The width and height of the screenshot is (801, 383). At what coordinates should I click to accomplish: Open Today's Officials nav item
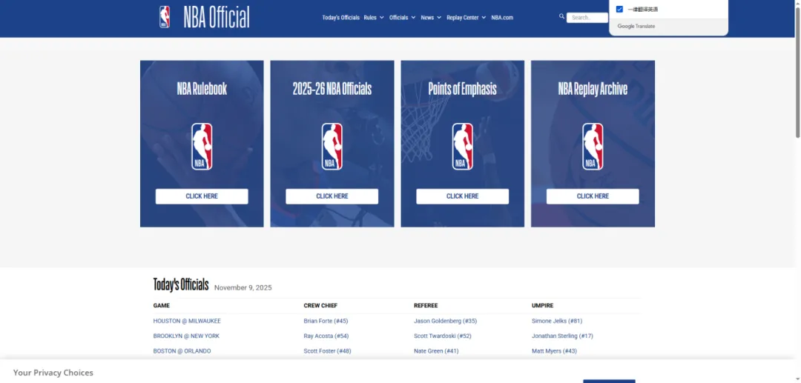(340, 17)
